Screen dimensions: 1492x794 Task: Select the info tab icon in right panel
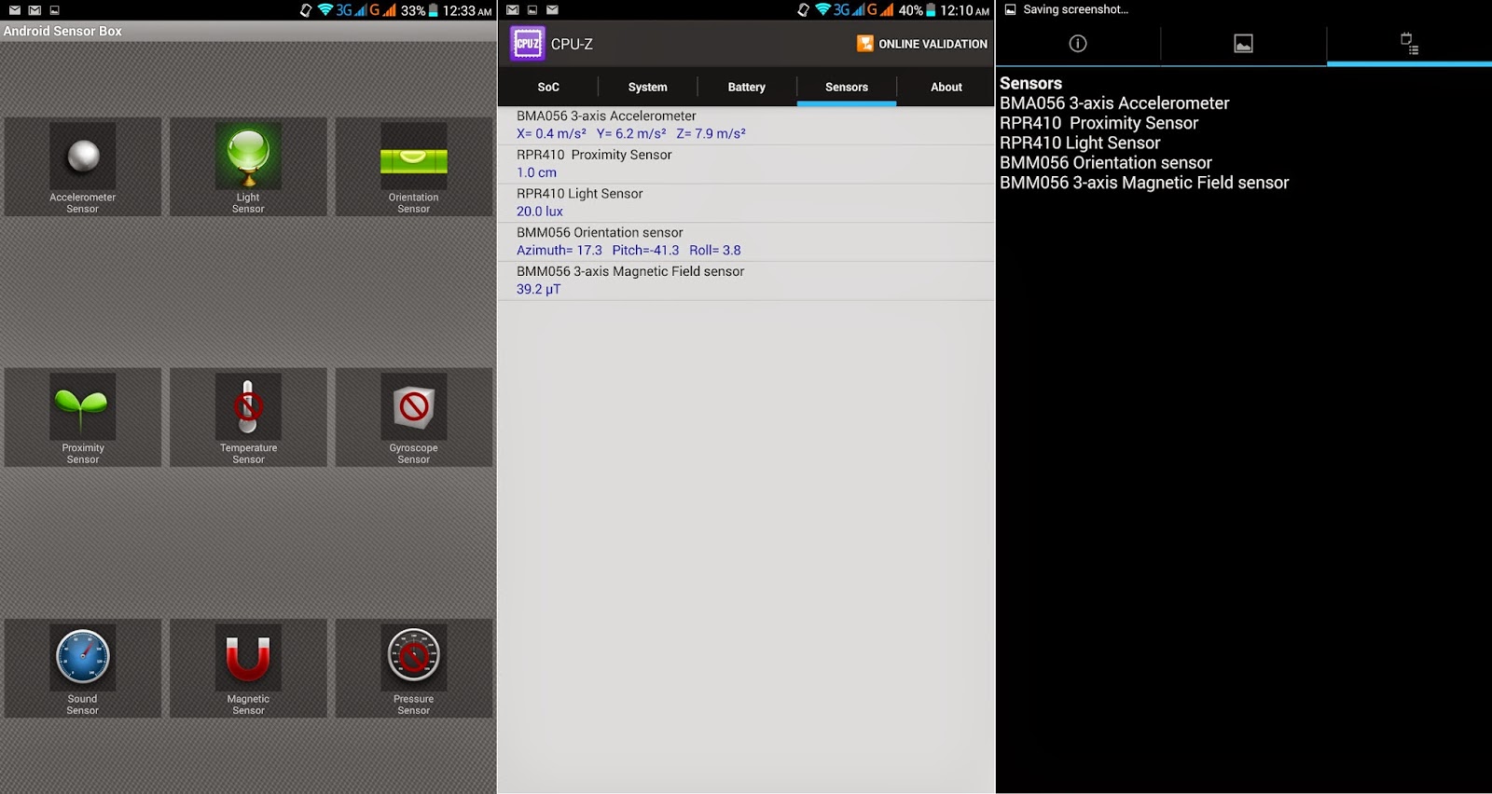pyautogui.click(x=1078, y=43)
